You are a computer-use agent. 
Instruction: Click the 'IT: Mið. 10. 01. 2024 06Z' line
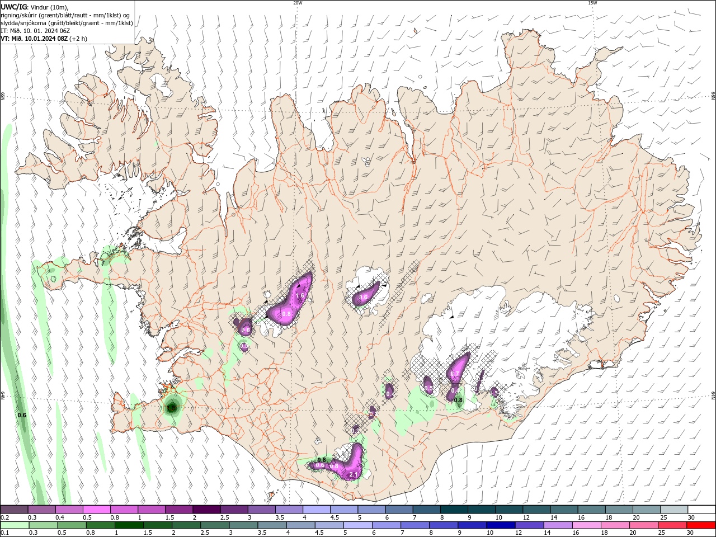35,31
